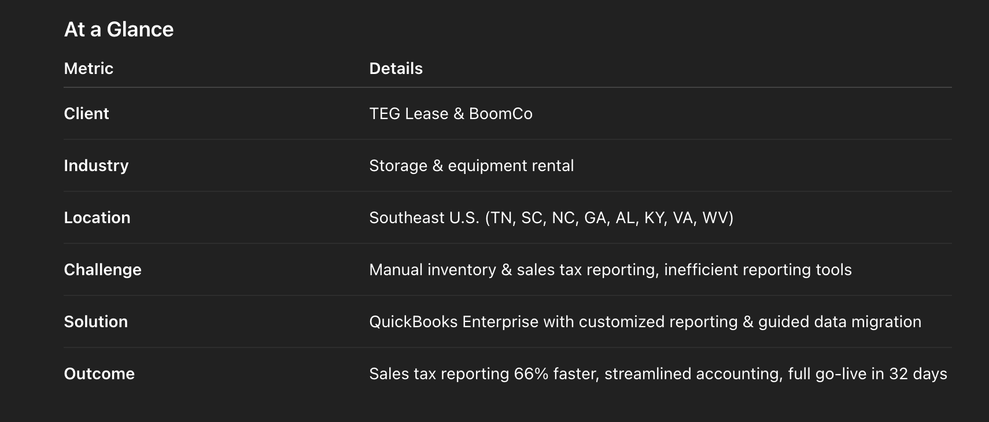This screenshot has width=989, height=422.
Task: Click the word BoomCo in Client row
Action: [501, 114]
